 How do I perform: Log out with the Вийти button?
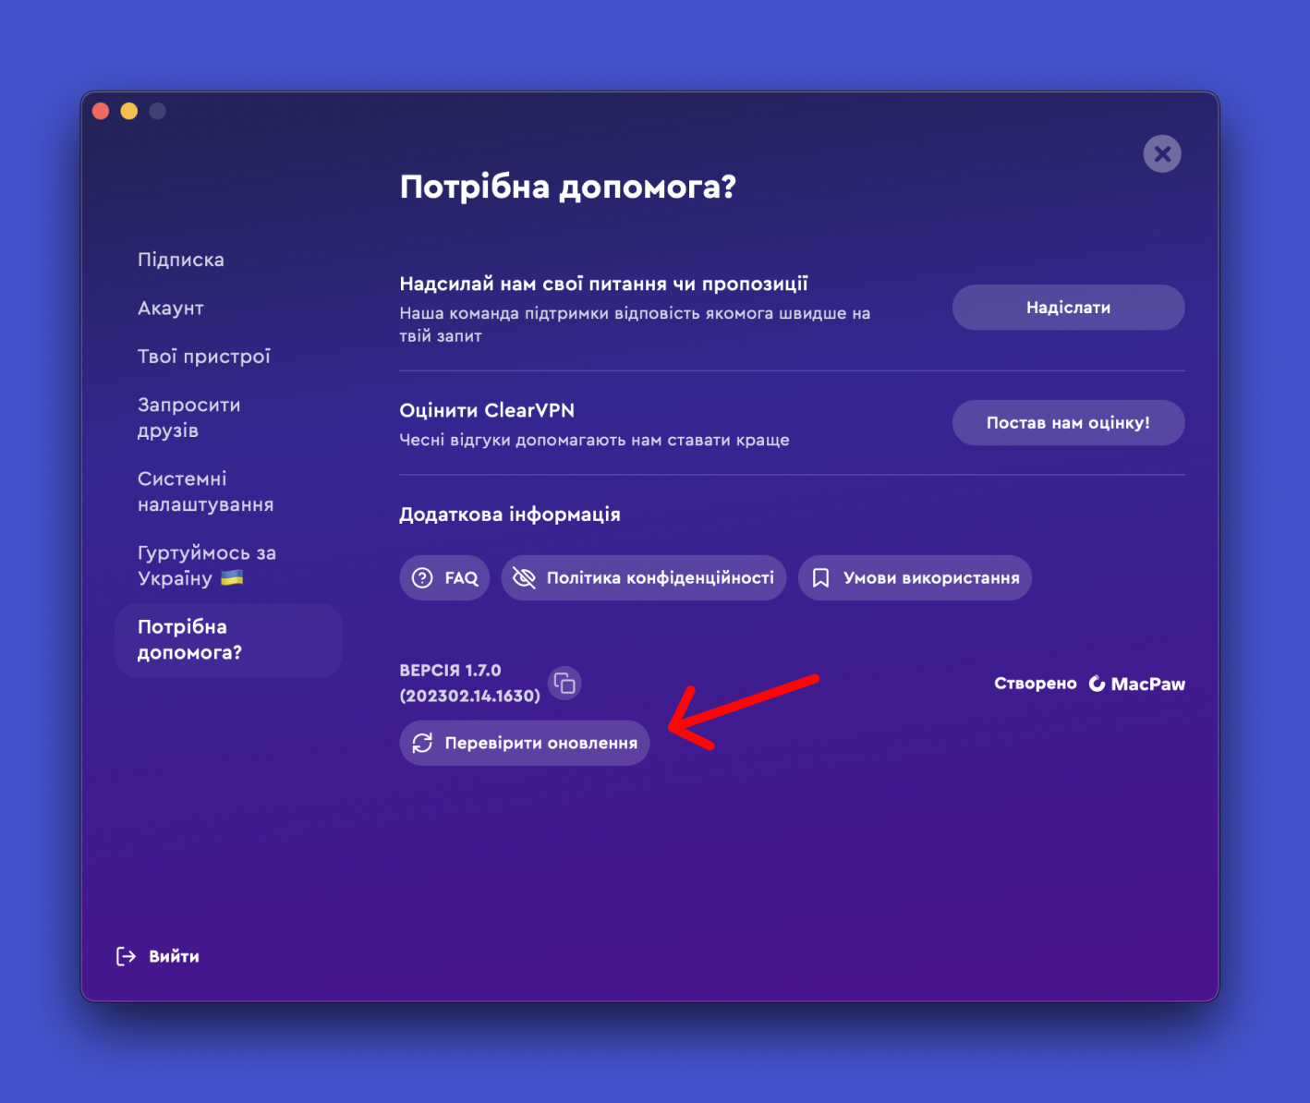[158, 956]
